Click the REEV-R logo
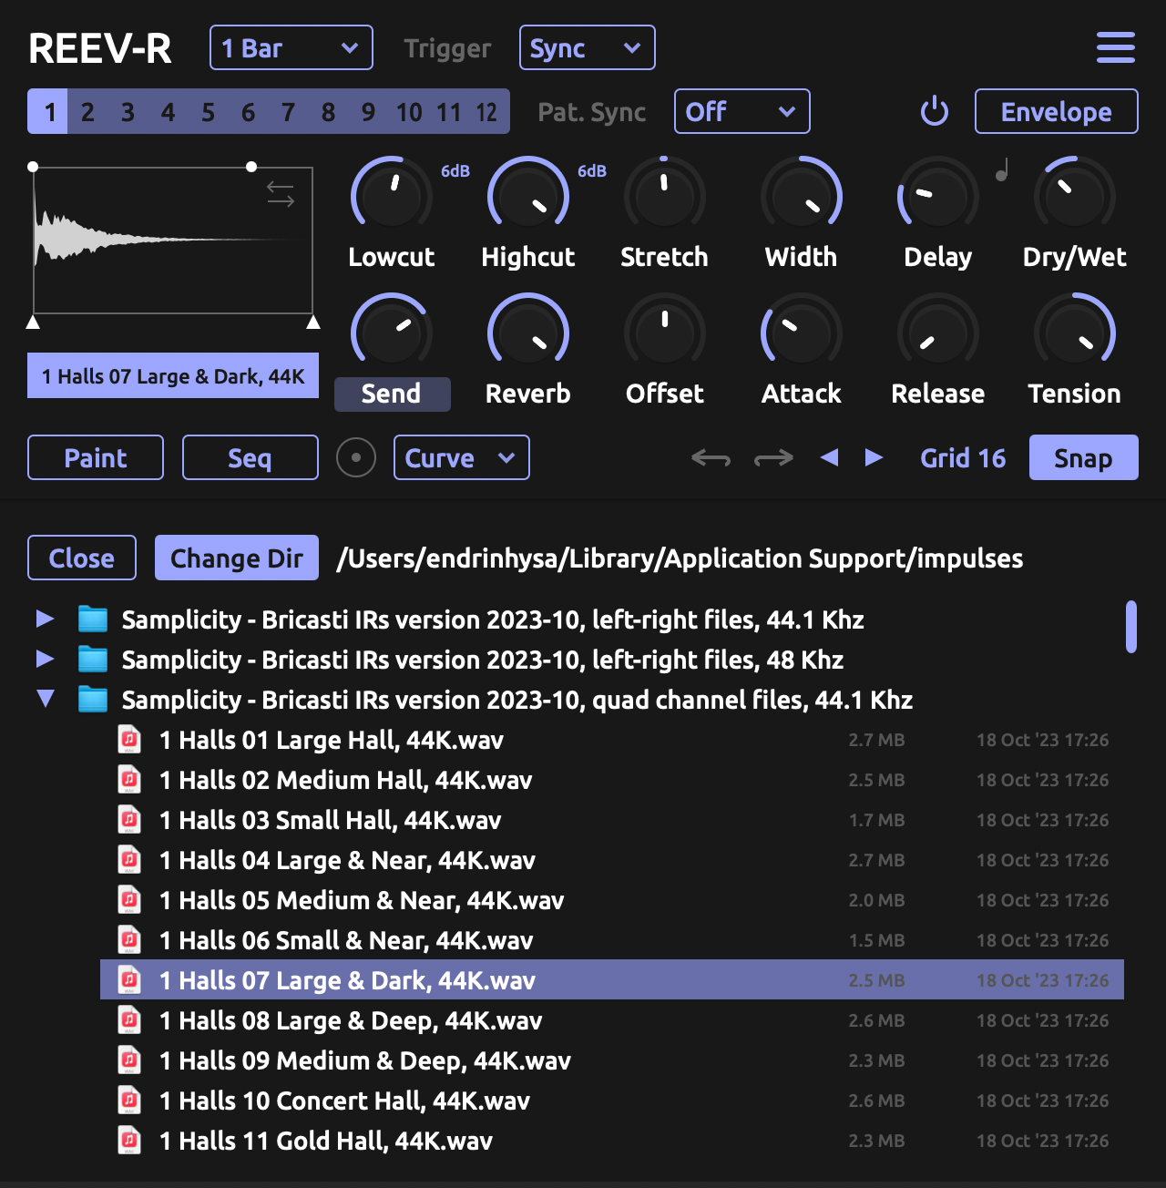This screenshot has width=1166, height=1188. pos(100,48)
